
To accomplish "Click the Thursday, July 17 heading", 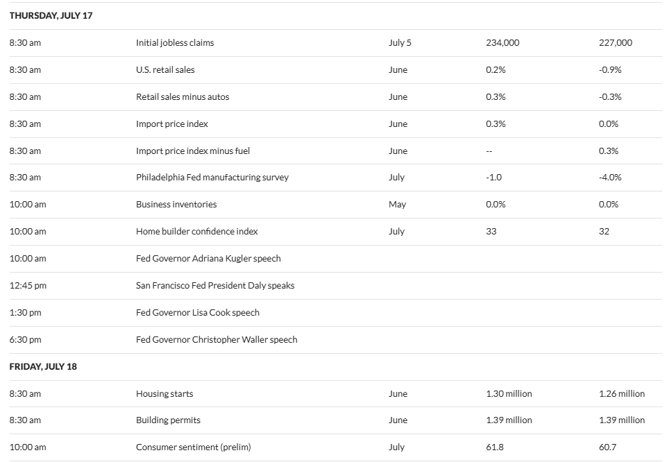I will pyautogui.click(x=51, y=16).
